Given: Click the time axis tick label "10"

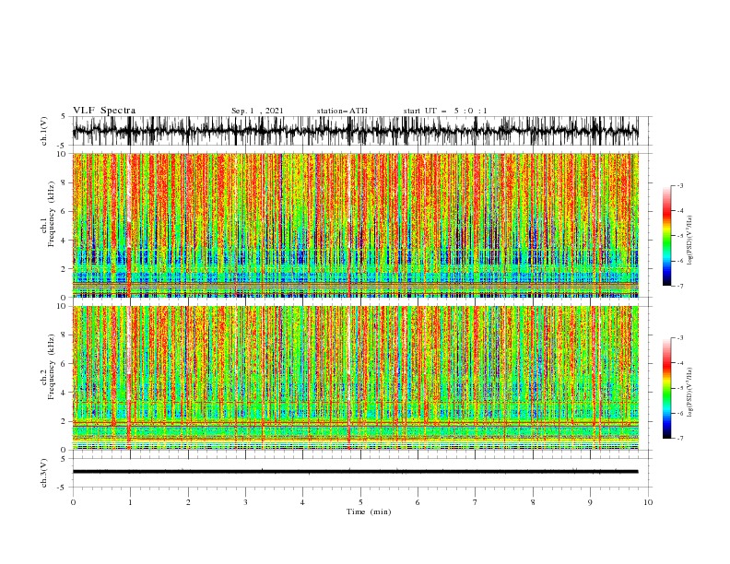Looking at the screenshot, I should [x=648, y=502].
